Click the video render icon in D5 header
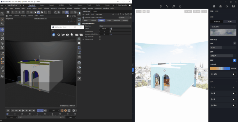The width and height of the screenshot is (238, 122). coord(227,6)
